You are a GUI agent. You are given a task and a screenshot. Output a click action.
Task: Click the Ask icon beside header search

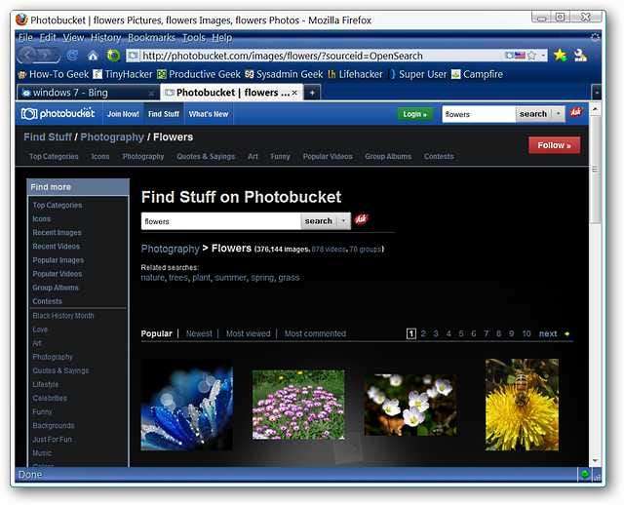(575, 113)
